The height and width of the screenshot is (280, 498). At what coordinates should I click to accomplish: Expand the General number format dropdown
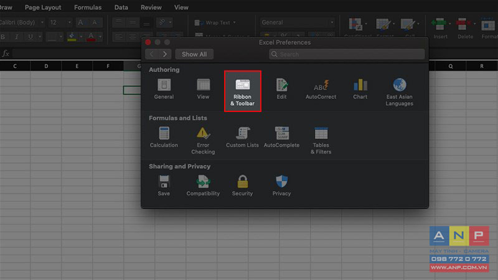pyautogui.click(x=332, y=22)
